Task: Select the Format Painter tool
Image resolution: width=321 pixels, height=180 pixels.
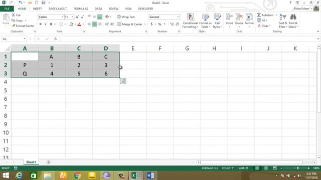Action: (x=23, y=26)
